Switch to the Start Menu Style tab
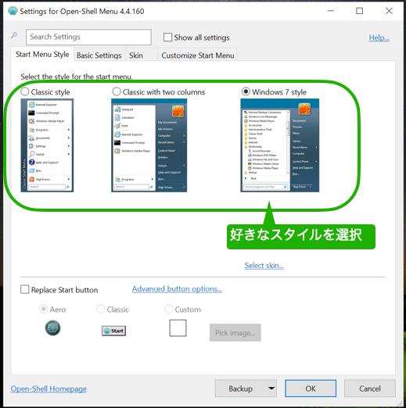 (x=42, y=55)
